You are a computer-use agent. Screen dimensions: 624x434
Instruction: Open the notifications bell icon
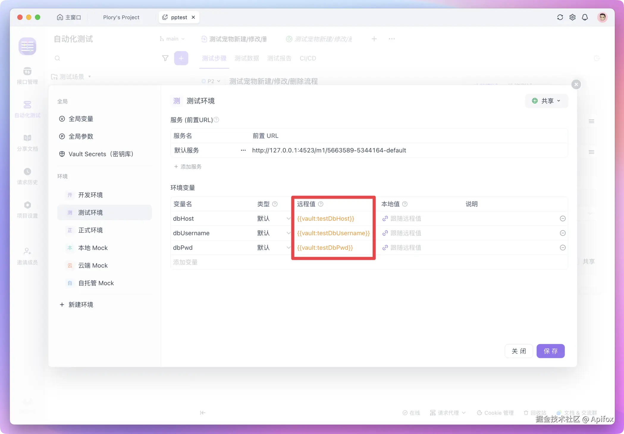pyautogui.click(x=585, y=17)
